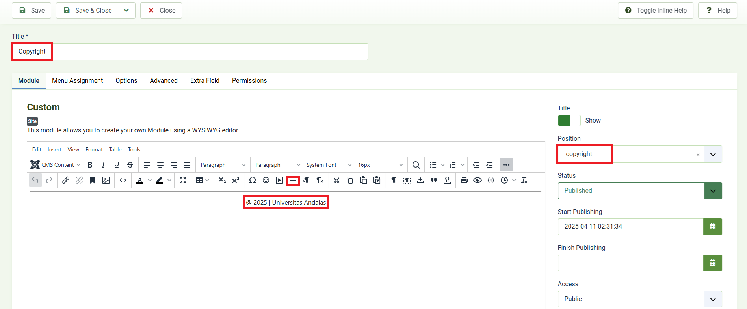
Task: Toggle the toolbar more options button
Action: [x=506, y=165]
